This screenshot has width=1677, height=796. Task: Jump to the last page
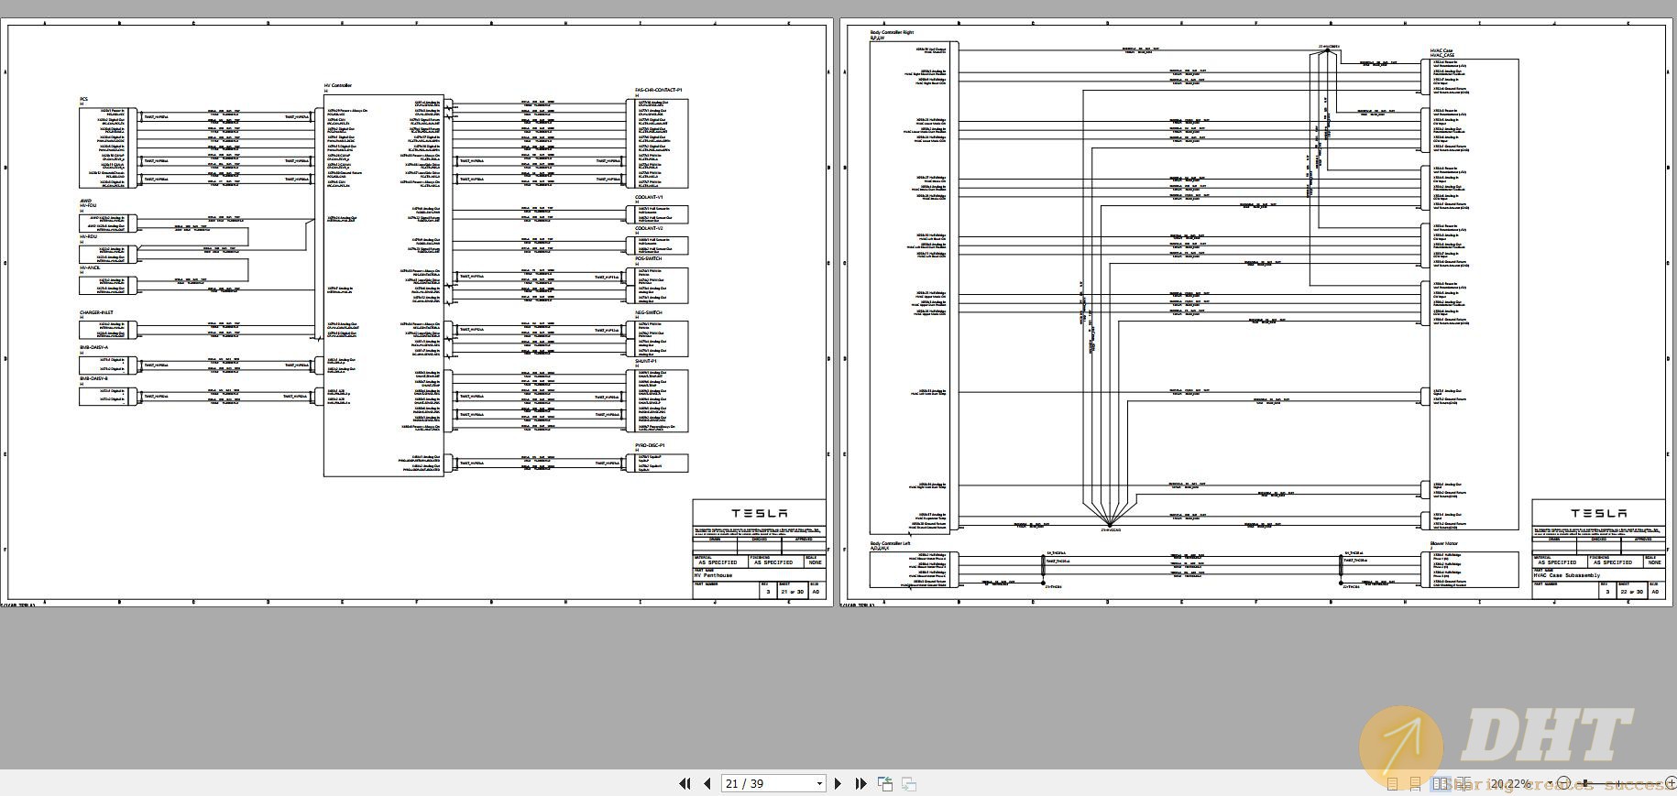click(x=860, y=783)
